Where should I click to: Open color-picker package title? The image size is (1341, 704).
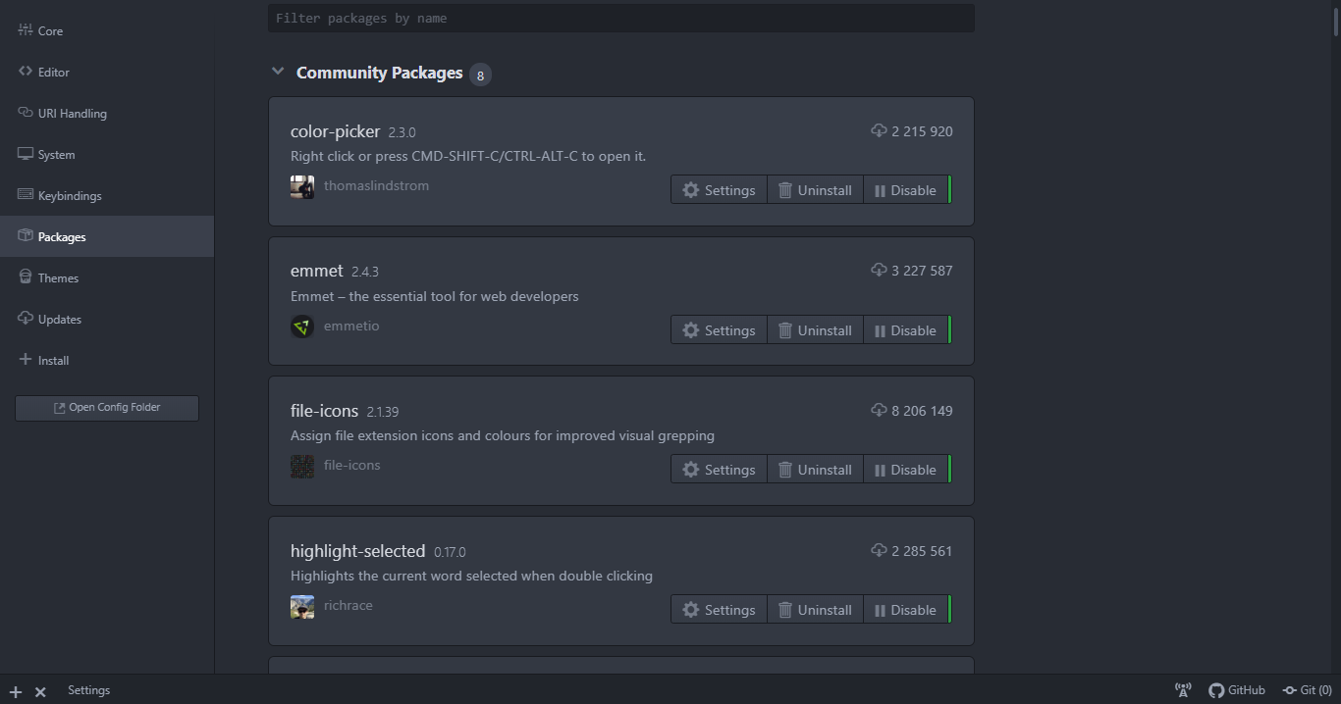click(335, 131)
